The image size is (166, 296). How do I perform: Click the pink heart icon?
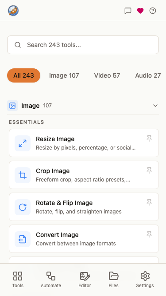click(140, 11)
